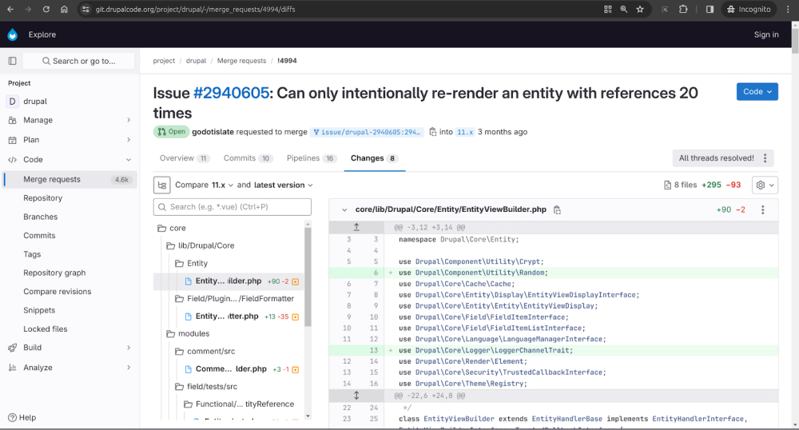
Task: Open the browser home page icon
Action: (x=64, y=9)
